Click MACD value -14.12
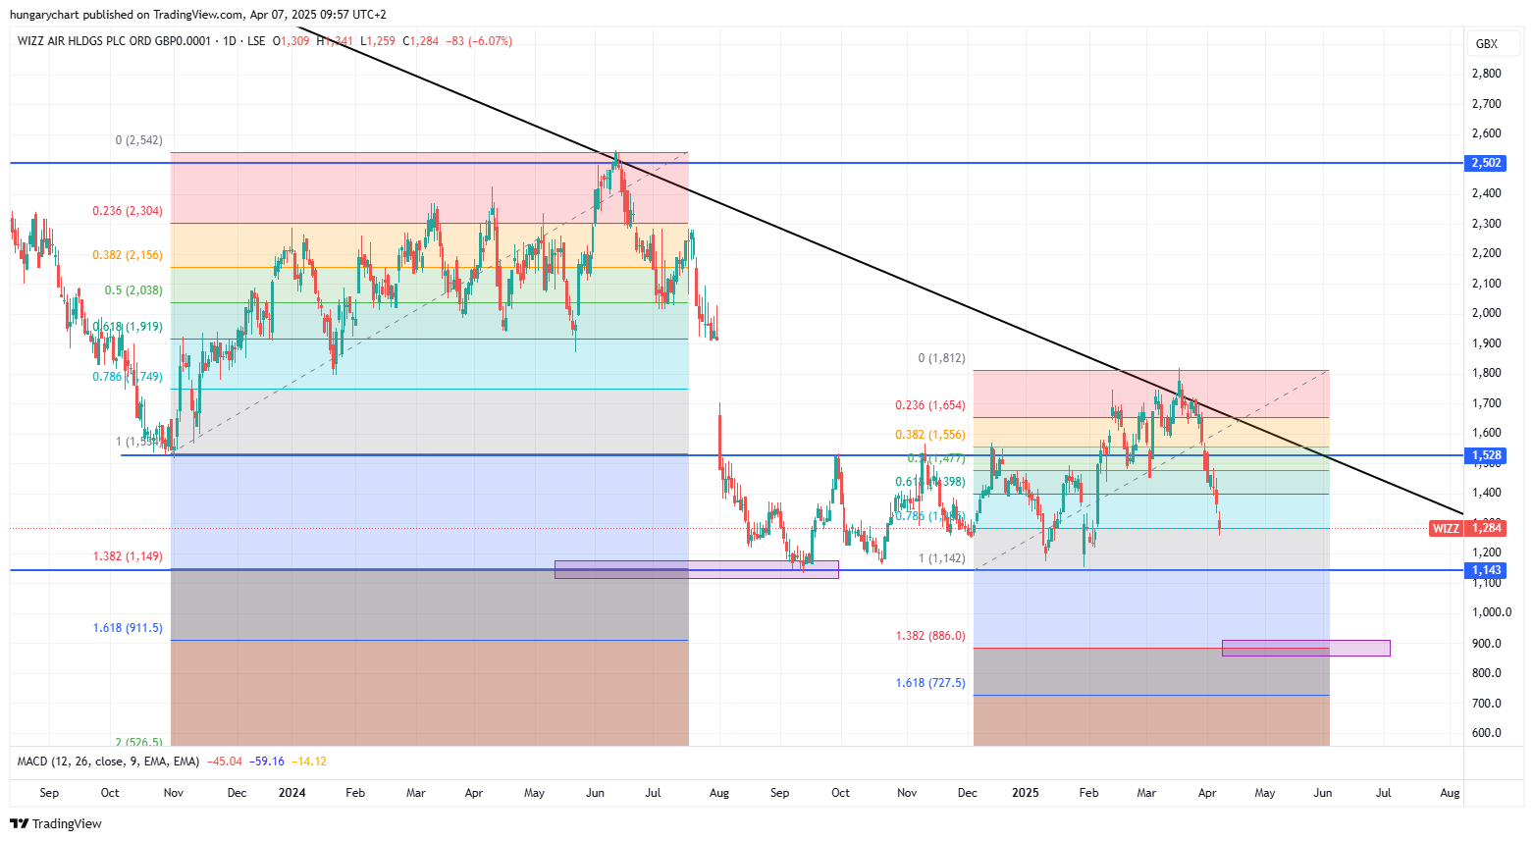Screen dimensions: 1534x841 309,762
